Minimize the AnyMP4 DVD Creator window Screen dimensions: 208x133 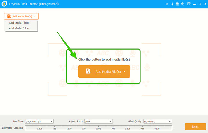point(194,4)
